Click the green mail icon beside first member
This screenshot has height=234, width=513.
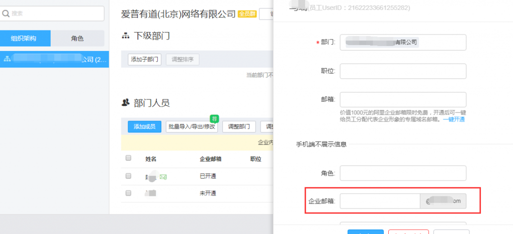tap(163, 176)
